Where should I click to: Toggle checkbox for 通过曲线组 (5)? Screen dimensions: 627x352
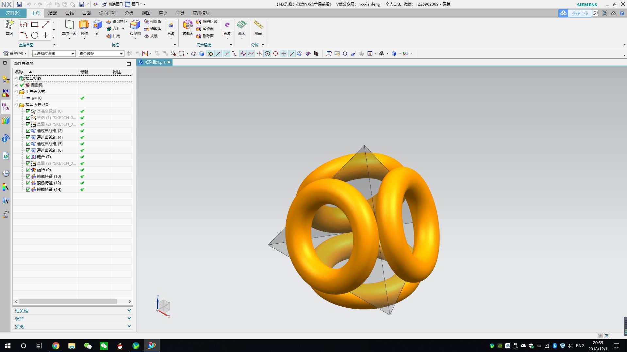coord(28,144)
